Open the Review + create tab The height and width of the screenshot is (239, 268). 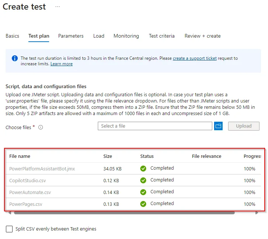[x=203, y=36]
